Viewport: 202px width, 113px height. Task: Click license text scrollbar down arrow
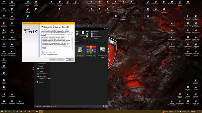point(72,49)
